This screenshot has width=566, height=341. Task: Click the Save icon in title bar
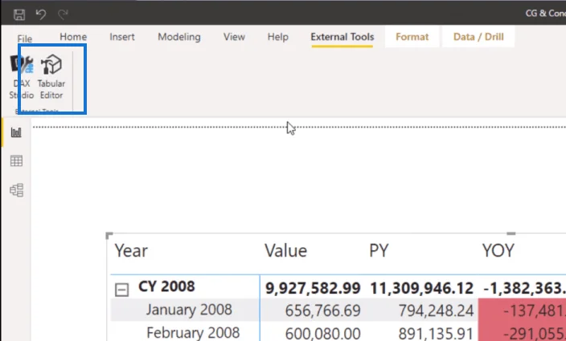point(19,14)
